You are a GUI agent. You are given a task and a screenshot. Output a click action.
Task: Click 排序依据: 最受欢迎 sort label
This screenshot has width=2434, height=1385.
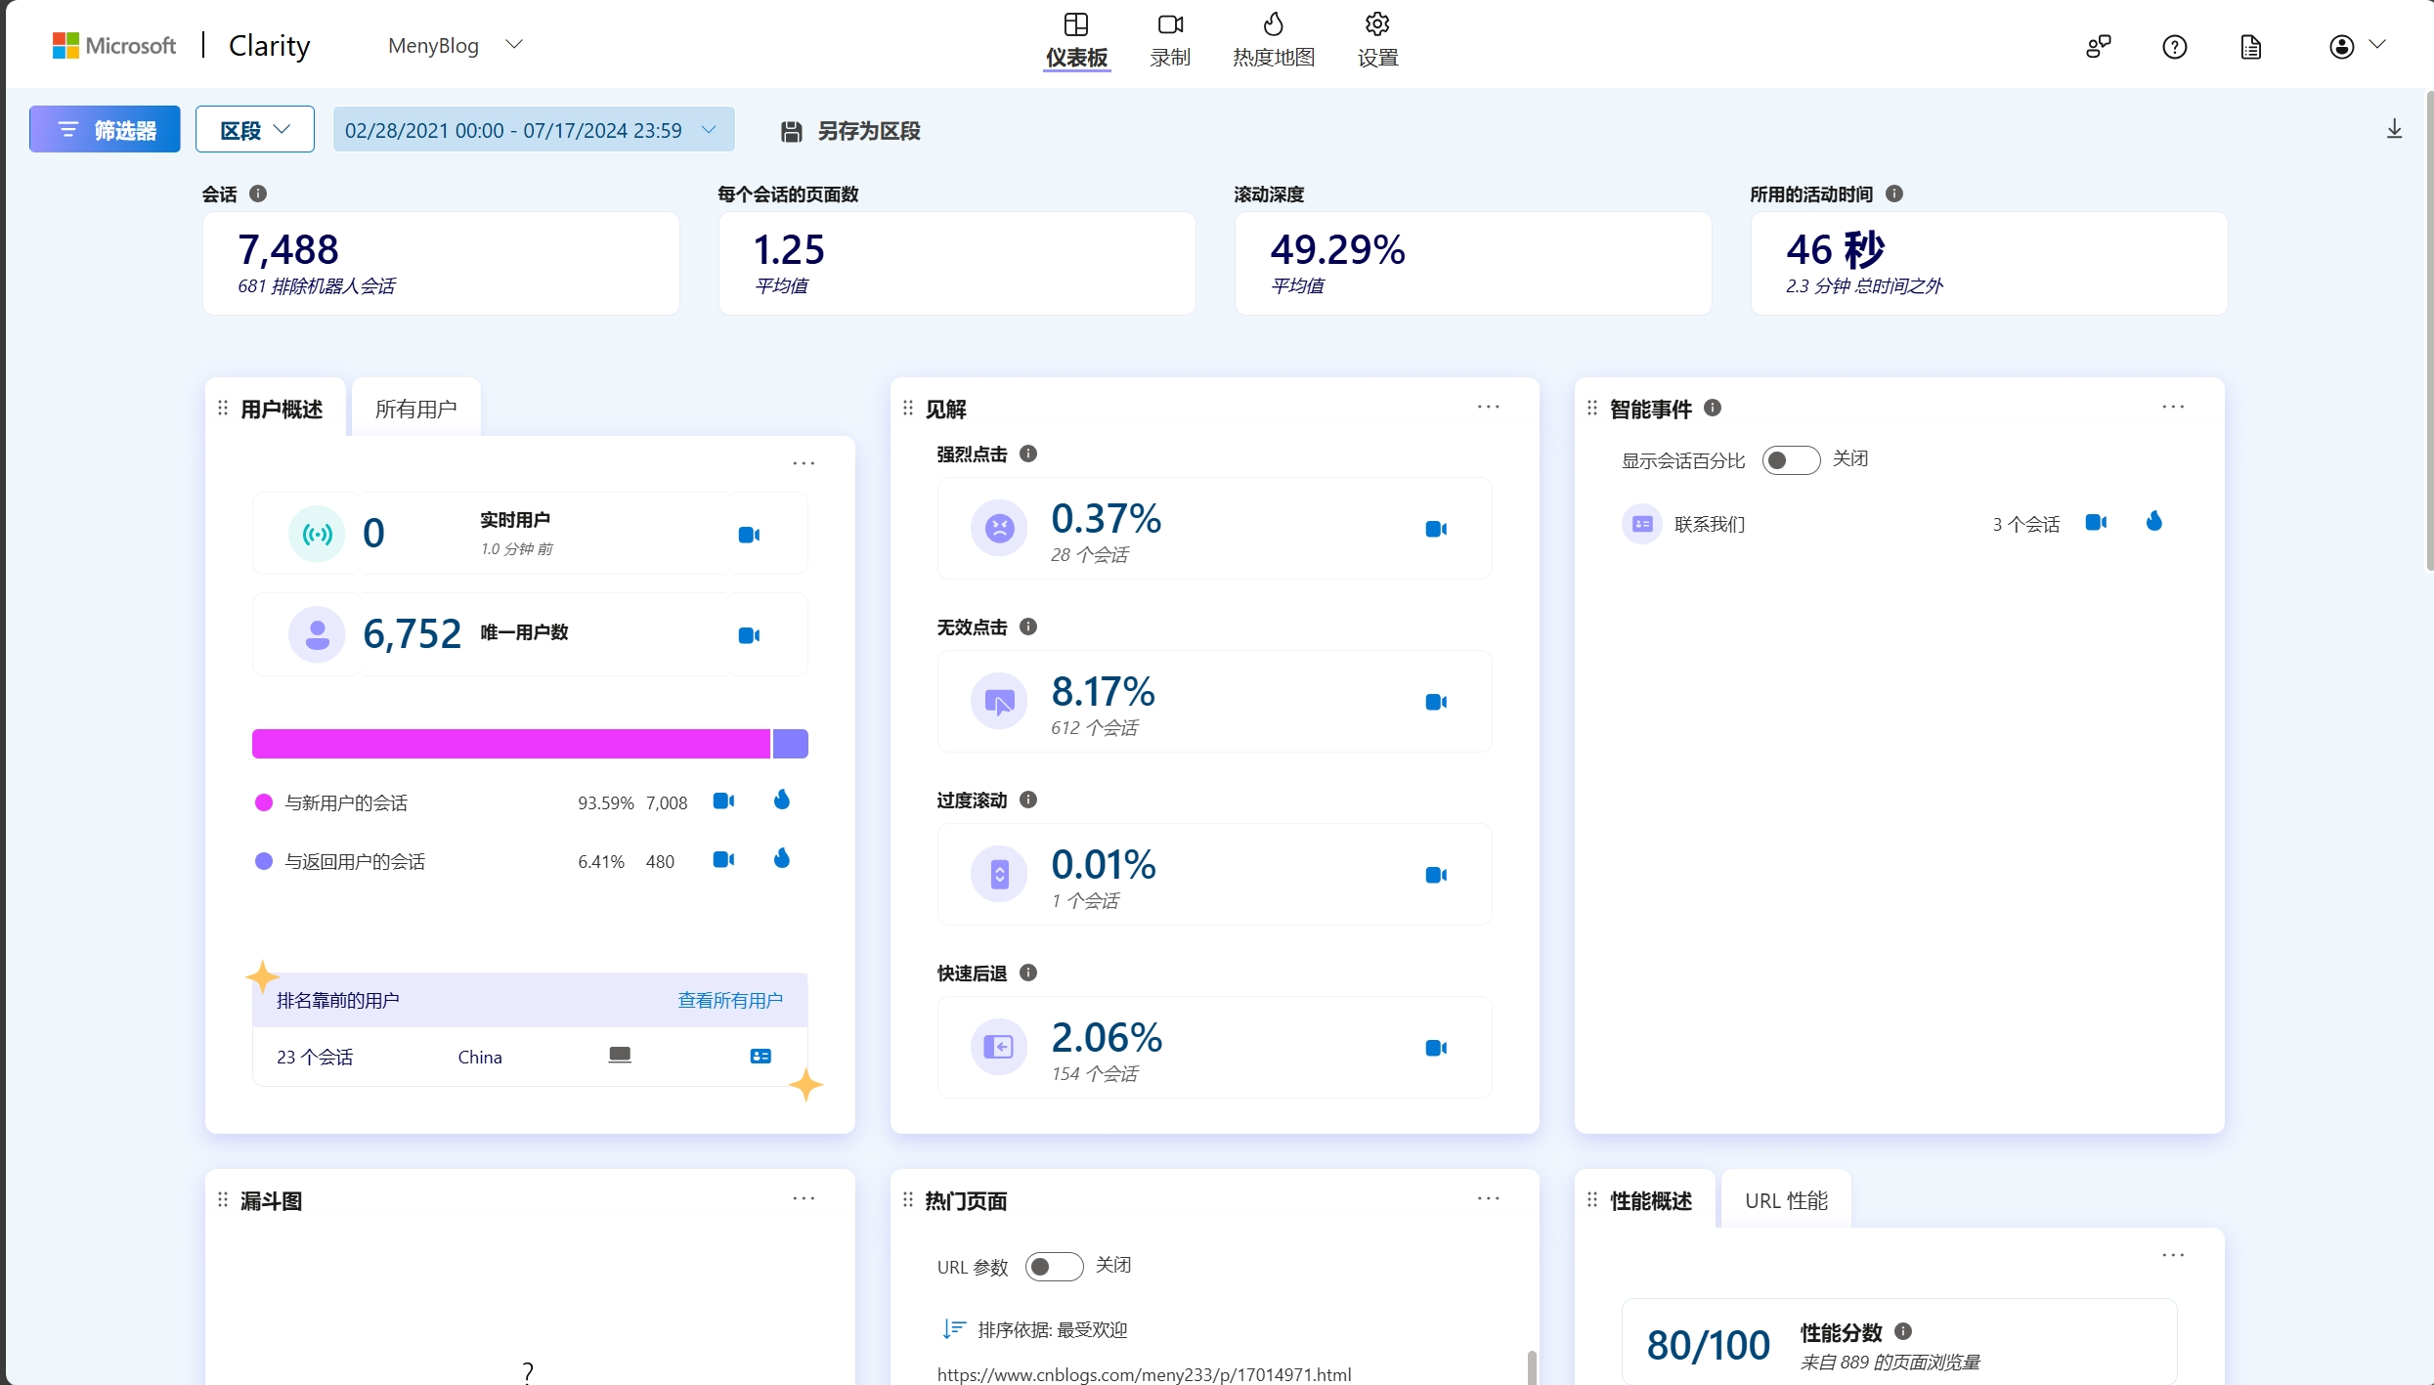(1053, 1329)
